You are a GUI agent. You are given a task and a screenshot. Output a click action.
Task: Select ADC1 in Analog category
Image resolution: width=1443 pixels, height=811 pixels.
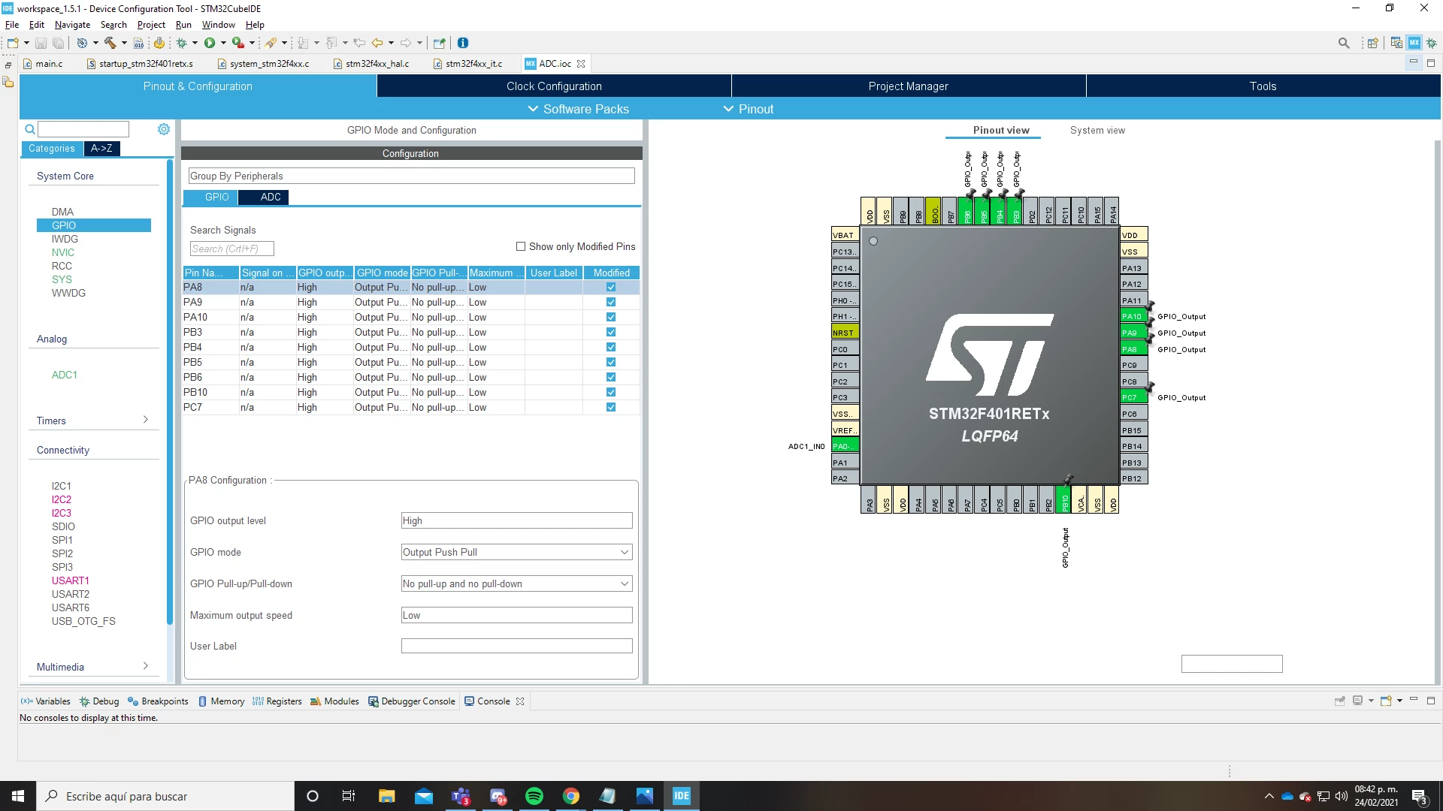(65, 375)
